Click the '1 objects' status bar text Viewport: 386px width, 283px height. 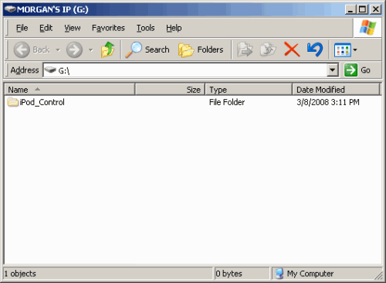click(x=20, y=274)
